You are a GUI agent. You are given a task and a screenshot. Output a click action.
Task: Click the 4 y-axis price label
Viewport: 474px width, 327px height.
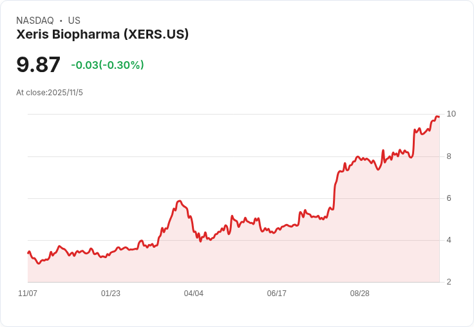tap(449, 240)
